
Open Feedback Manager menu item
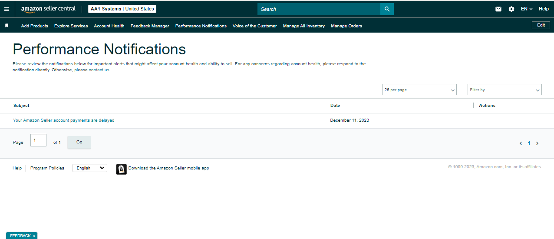click(150, 26)
